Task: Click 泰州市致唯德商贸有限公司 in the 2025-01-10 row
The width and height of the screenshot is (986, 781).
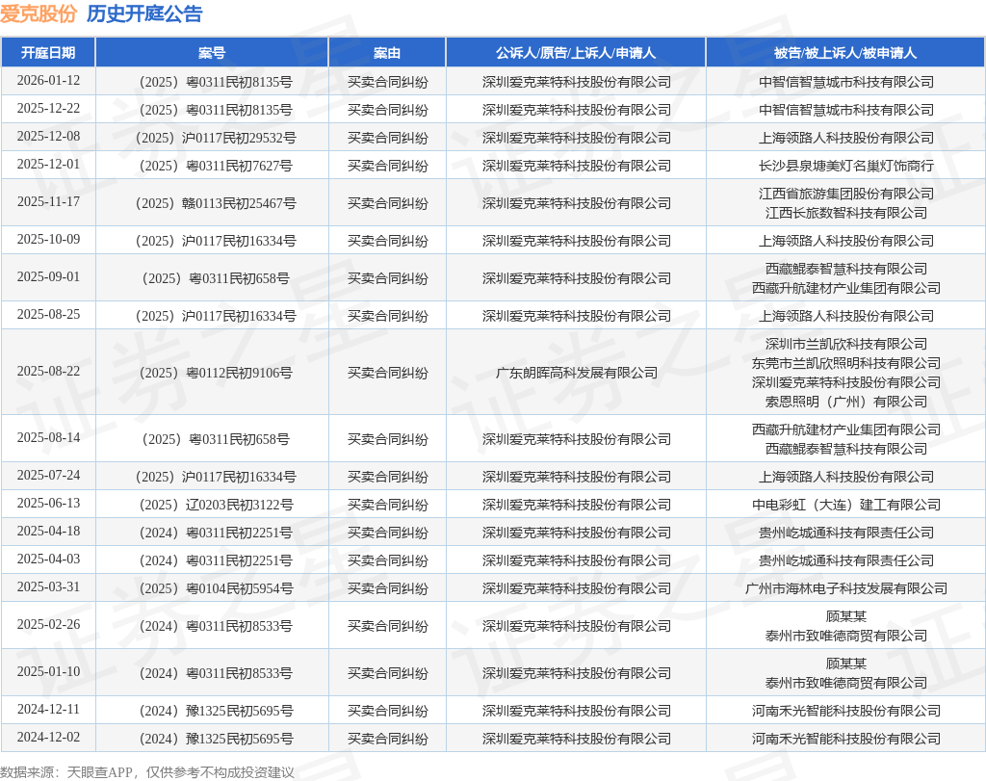Action: pos(845,683)
